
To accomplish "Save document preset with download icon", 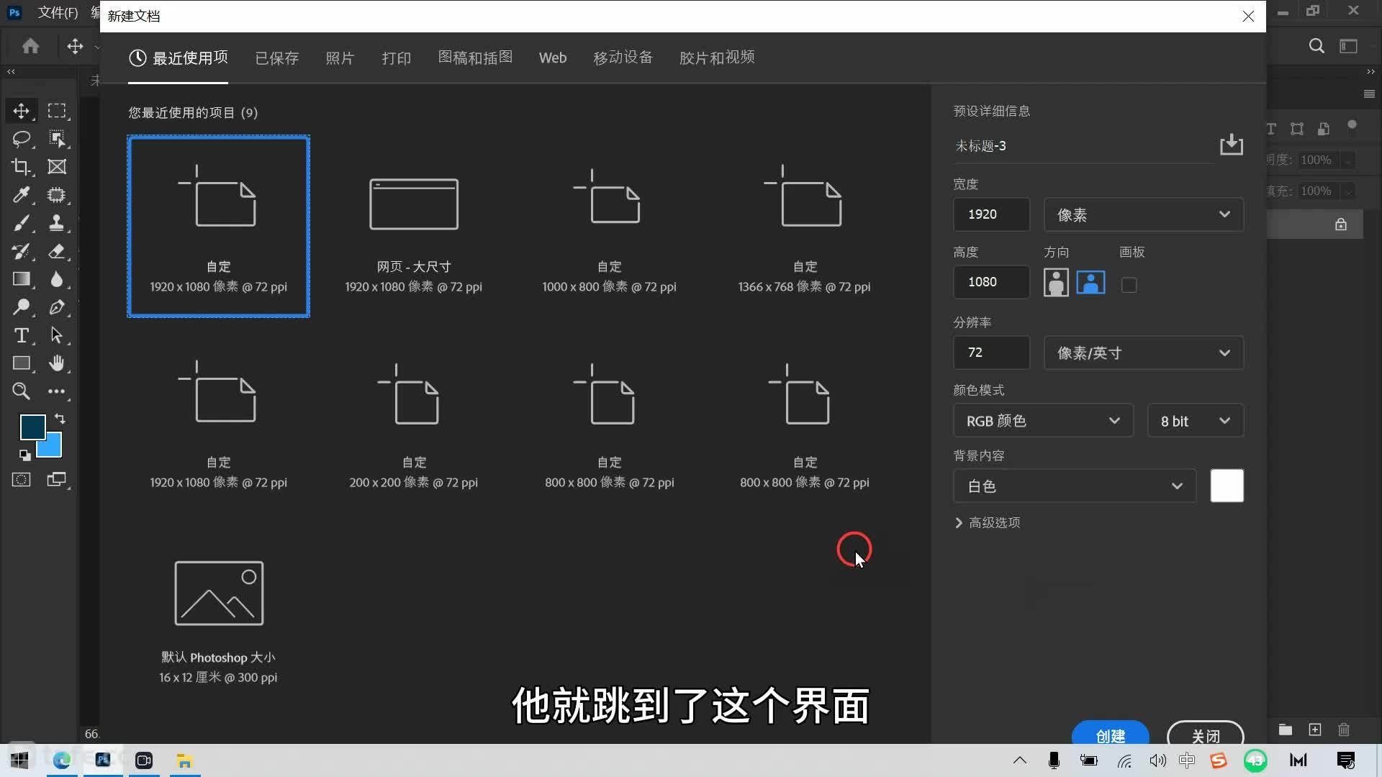I will 1232,145.
